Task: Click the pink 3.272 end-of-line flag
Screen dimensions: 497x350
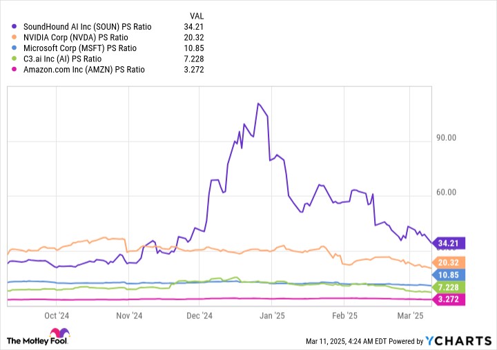Action: (449, 300)
